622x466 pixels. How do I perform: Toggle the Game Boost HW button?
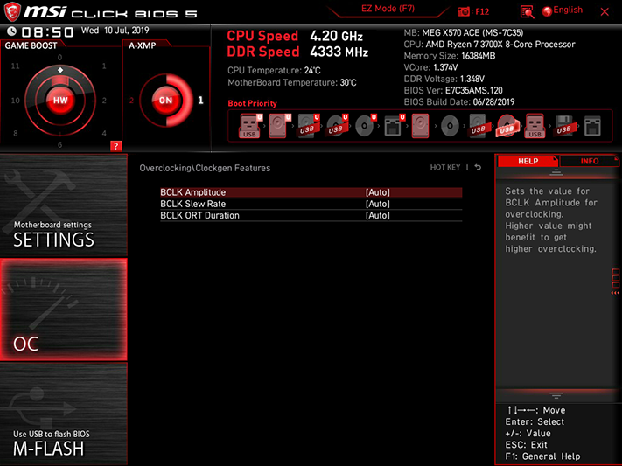point(60,101)
